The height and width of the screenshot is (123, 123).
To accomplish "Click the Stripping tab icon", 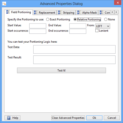I will pyautogui.click(x=60, y=12).
